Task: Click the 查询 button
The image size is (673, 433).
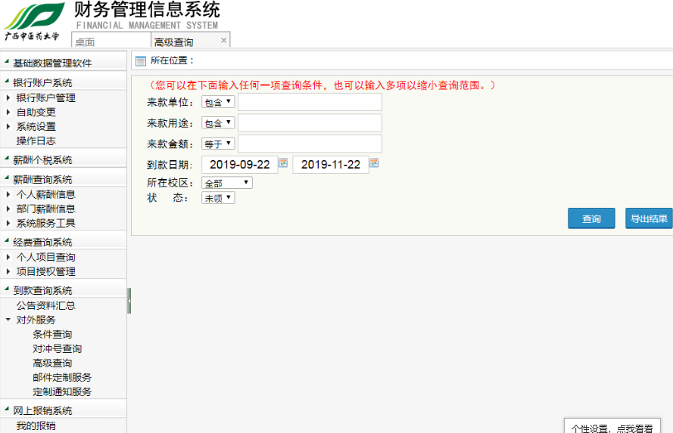Action: tap(591, 218)
